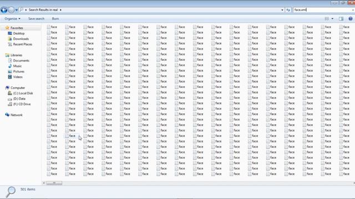The height and width of the screenshot is (199, 355).
Task: Go back using the Back arrow button
Action: click(4, 10)
